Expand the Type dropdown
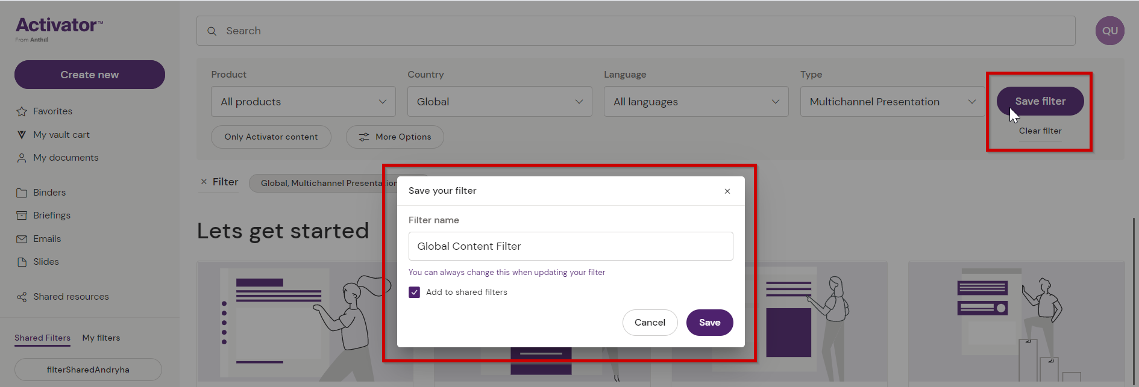 click(x=892, y=102)
